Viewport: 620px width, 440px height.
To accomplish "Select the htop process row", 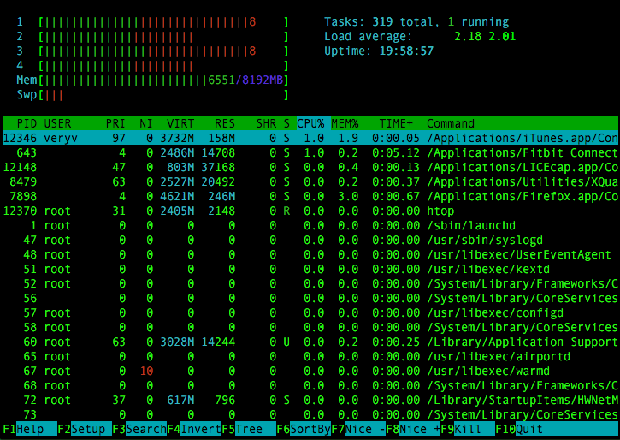I will coord(310,211).
